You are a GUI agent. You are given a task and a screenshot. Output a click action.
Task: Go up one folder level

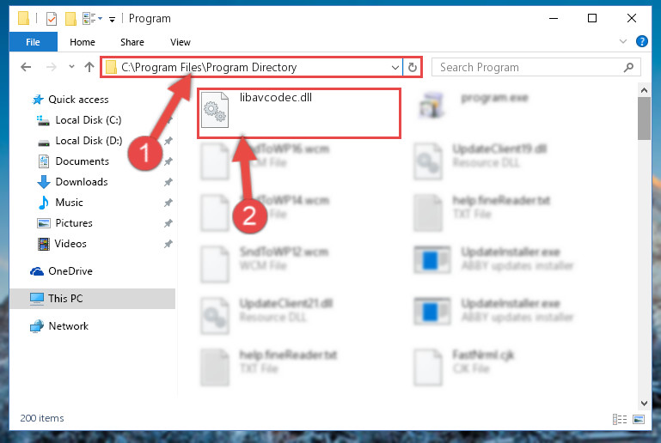click(89, 67)
